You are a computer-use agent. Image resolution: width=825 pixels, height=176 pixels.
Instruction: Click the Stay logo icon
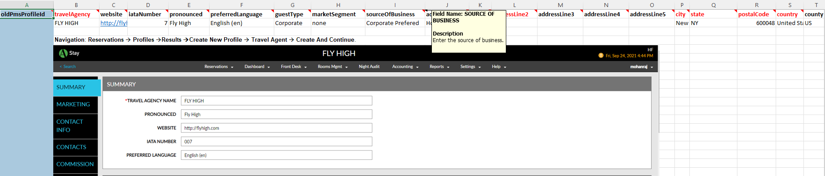63,53
